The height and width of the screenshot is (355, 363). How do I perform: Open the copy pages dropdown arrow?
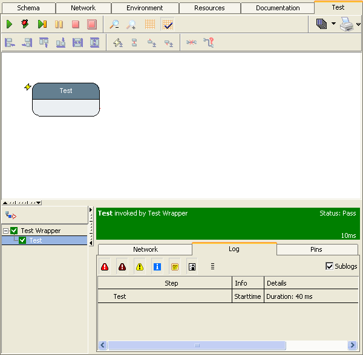point(333,25)
